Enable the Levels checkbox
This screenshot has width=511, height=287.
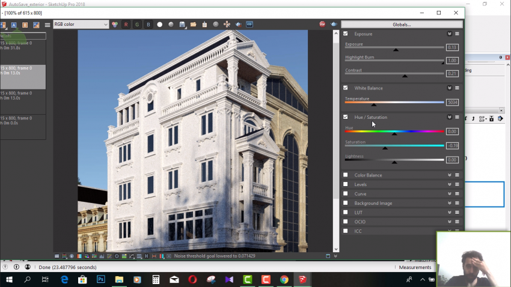tap(346, 184)
